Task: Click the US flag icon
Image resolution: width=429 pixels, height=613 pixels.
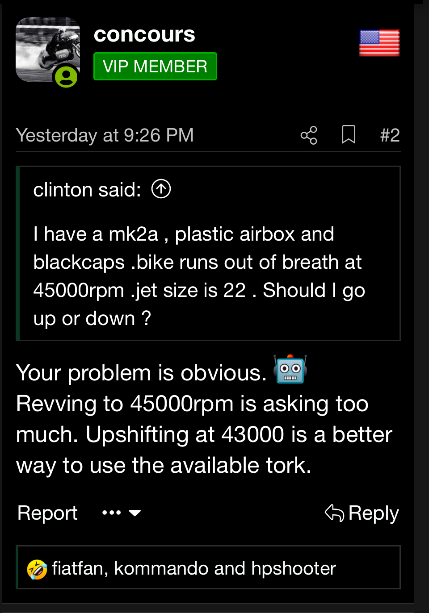Action: (379, 43)
